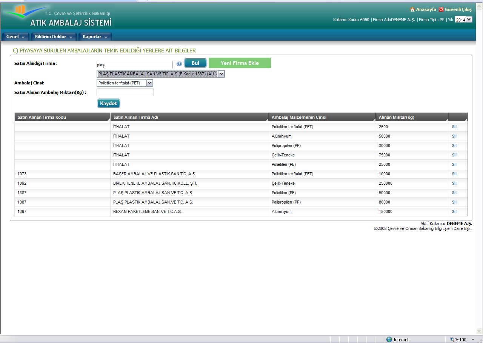Screen dimensions: 483x343
Task: Open the Genel menu
Action: point(15,37)
